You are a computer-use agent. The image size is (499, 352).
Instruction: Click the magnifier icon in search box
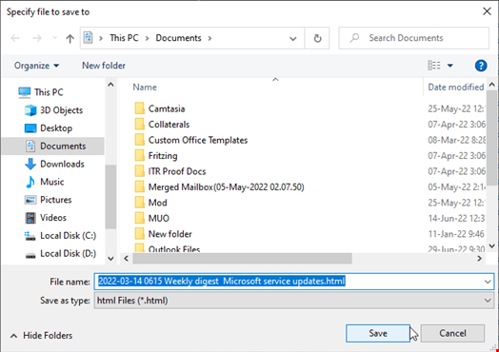pyautogui.click(x=354, y=38)
